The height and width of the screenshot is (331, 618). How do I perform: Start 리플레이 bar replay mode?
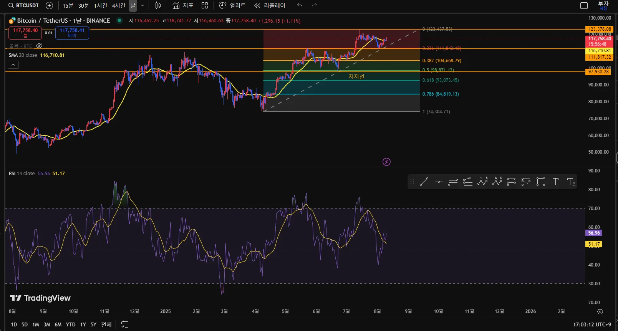(x=270, y=5)
